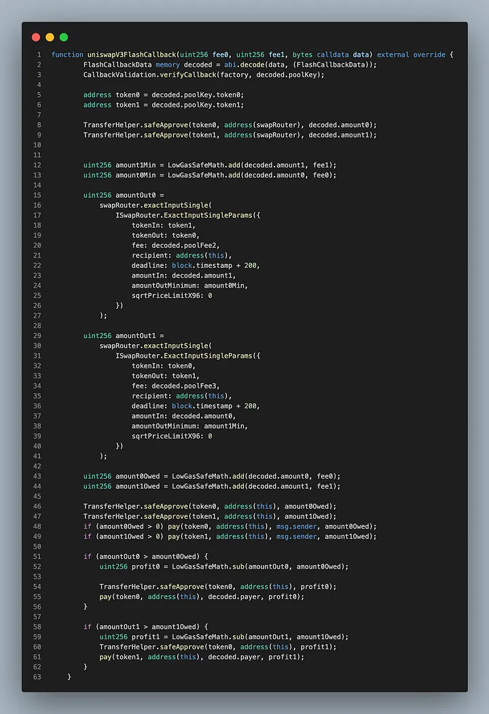Click 'tokenIn: token1' on line 18
This screenshot has height=714, width=489.
click(x=164, y=225)
